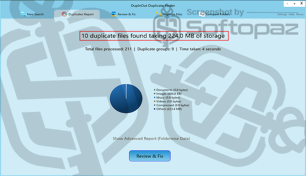Open Settings link
The height and width of the screenshot is (176, 306).
pyautogui.click(x=282, y=14)
